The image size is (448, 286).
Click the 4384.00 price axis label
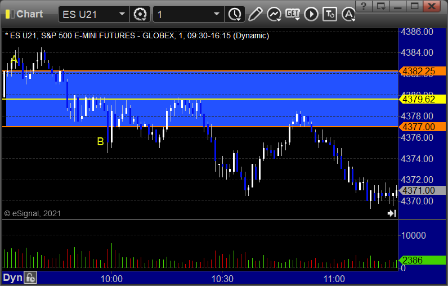pyautogui.click(x=417, y=52)
